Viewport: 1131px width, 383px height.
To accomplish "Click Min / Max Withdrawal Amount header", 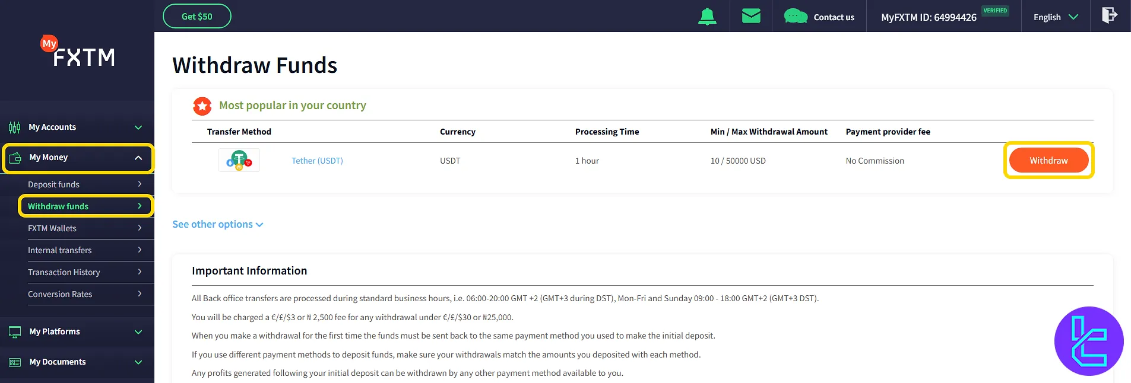I will click(x=769, y=132).
